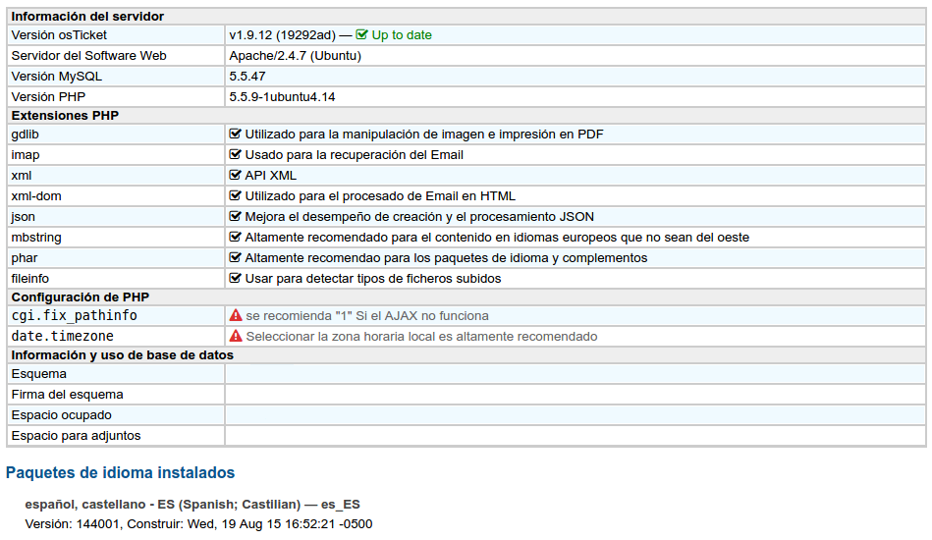This screenshot has width=932, height=540.
Task: Click the xml extension name
Action: (x=22, y=175)
